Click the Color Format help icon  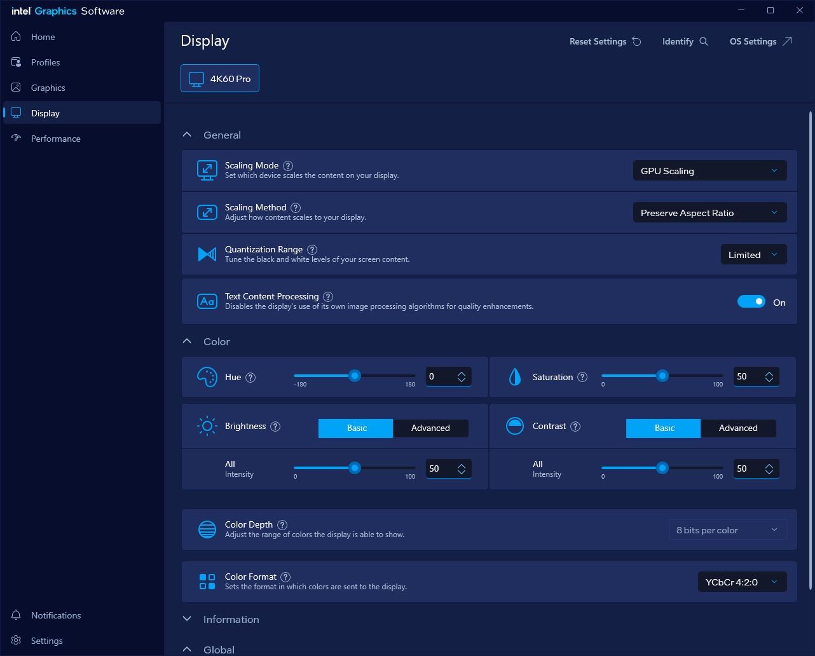tap(285, 577)
